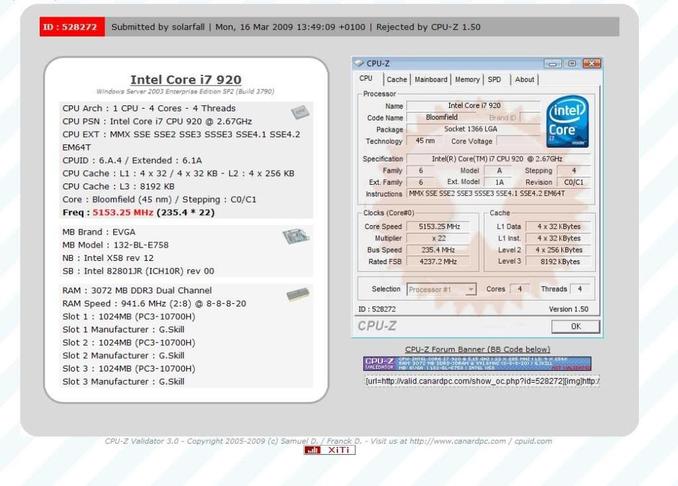
Task: Click the Multiplier x 22 value field
Action: (x=438, y=238)
